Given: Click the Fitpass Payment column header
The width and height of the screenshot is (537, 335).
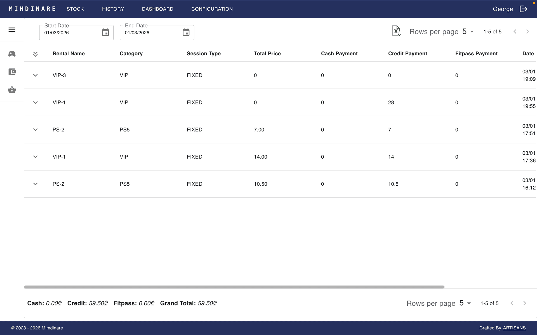Looking at the screenshot, I should click(476, 54).
